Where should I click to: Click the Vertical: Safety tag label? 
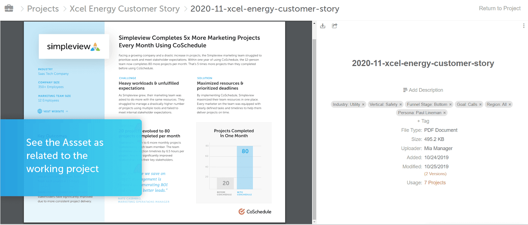[383, 104]
